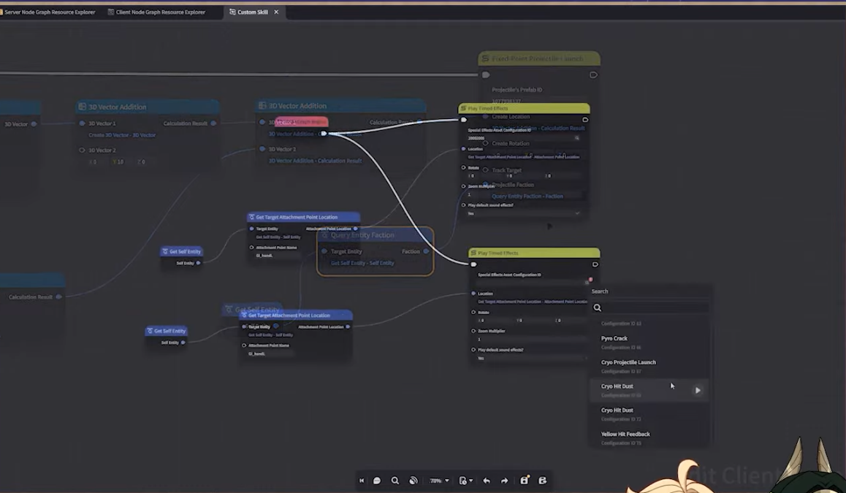
Task: Select the highlighted Cryo Hit Dust entry
Action: pyautogui.click(x=649, y=390)
